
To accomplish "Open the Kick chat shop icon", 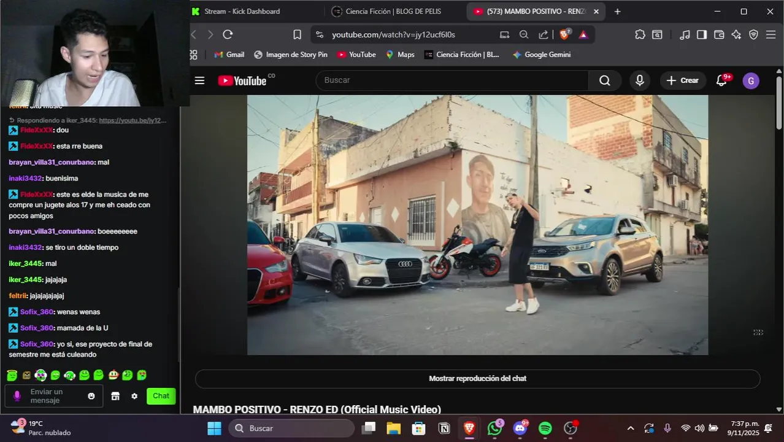I will pos(115,396).
